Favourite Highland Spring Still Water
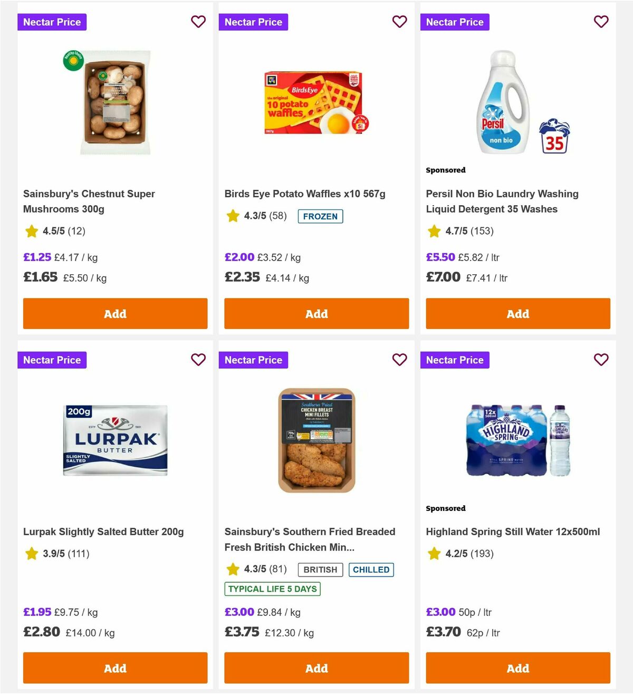The image size is (633, 694). pyautogui.click(x=601, y=360)
